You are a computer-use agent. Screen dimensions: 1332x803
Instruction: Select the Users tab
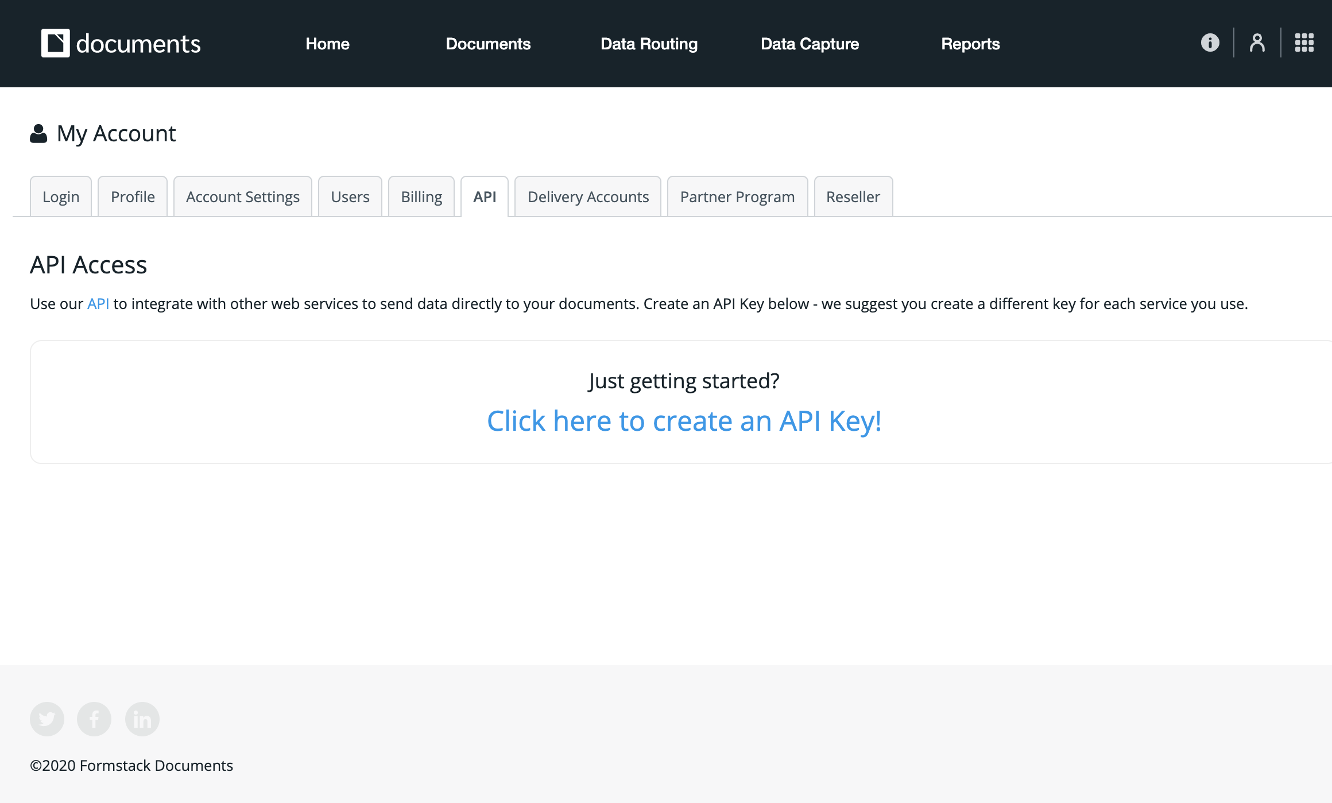pos(350,196)
